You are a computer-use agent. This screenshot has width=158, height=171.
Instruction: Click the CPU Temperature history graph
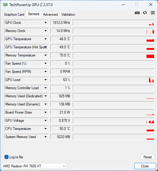(113, 129)
